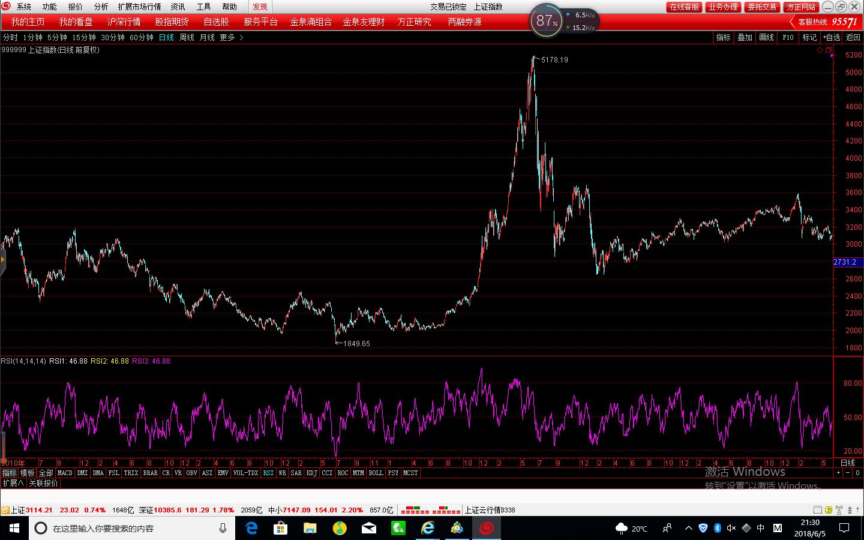Expand 更多 more periods dropdown
The height and width of the screenshot is (540, 864).
232,37
